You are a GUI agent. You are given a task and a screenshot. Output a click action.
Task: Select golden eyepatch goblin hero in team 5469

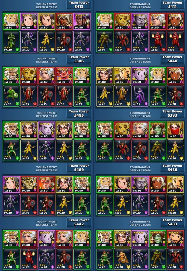pos(29,184)
